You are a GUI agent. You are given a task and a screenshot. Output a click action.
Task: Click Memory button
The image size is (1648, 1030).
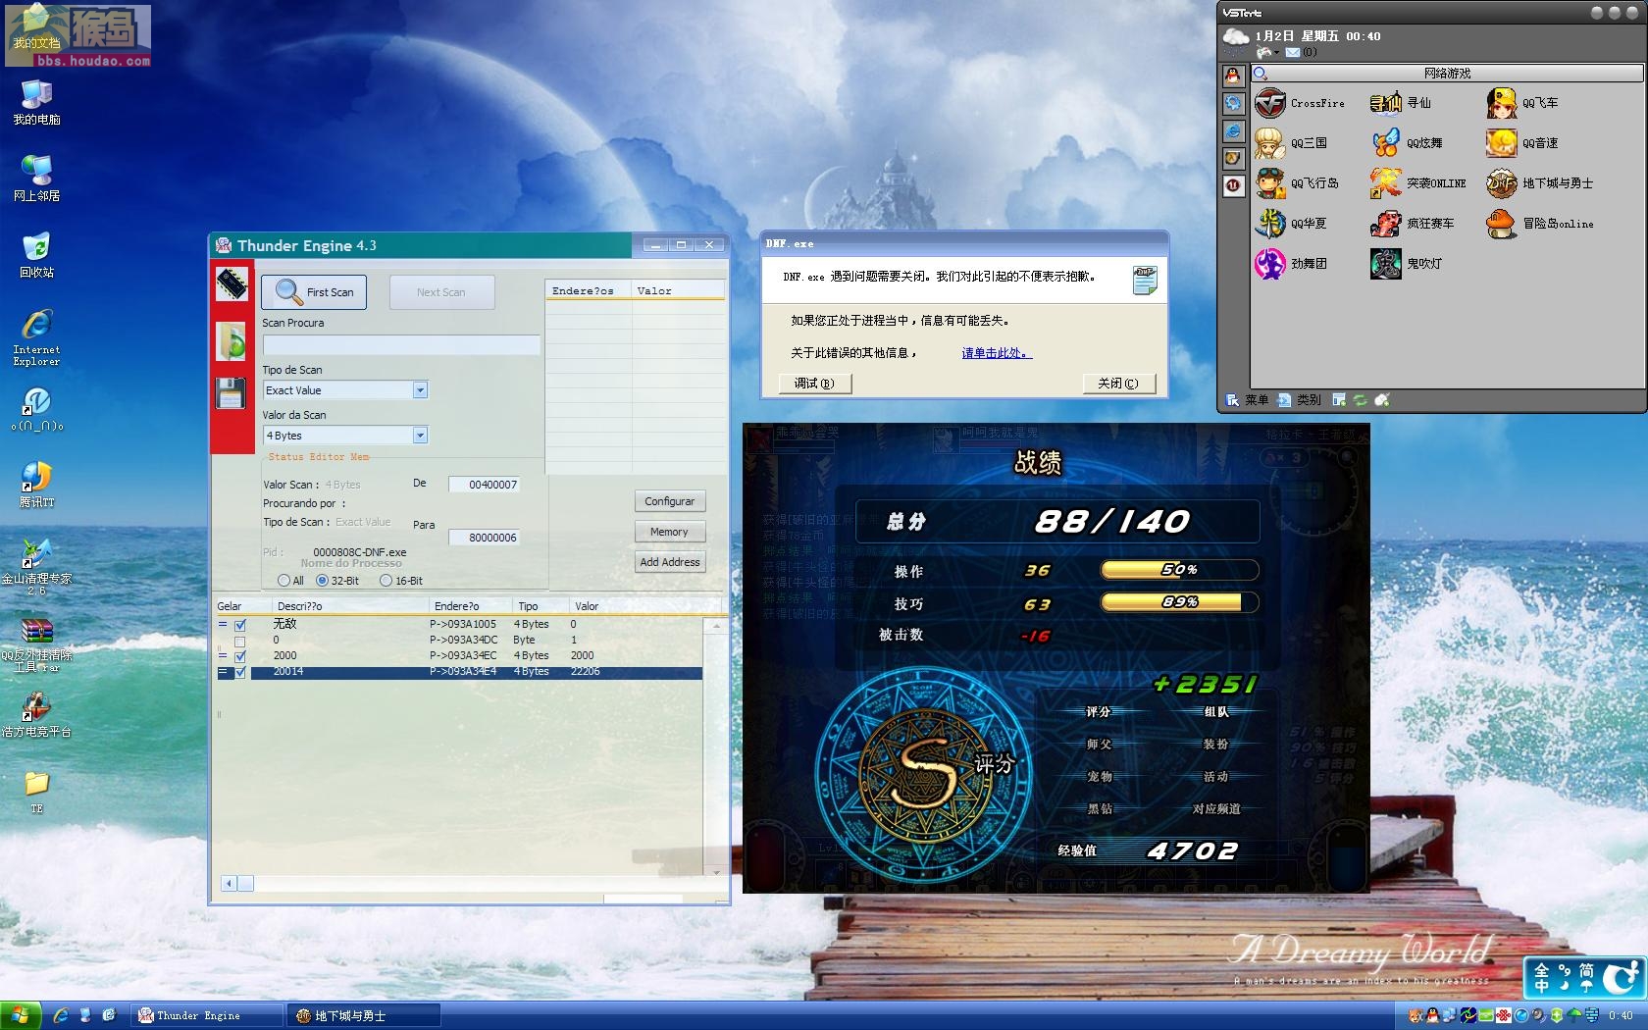669,532
